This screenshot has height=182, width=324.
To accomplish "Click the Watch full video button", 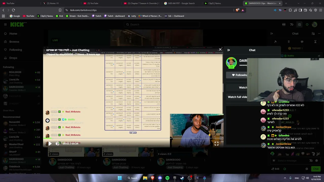I will click(237, 97).
